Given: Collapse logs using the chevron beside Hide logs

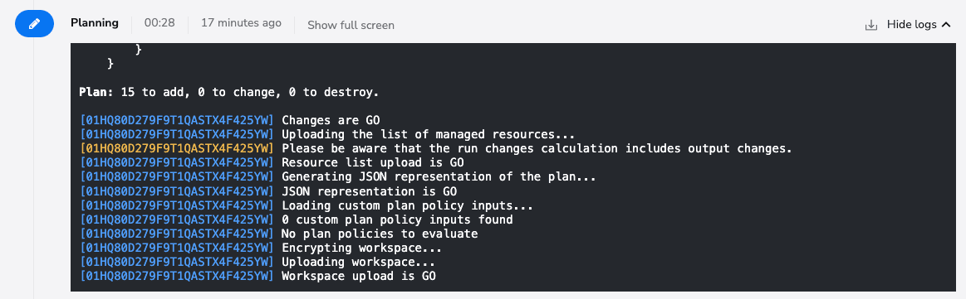Looking at the screenshot, I should (x=947, y=25).
